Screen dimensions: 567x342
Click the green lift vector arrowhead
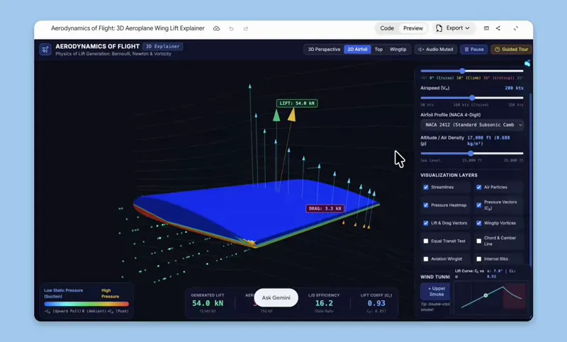click(276, 115)
